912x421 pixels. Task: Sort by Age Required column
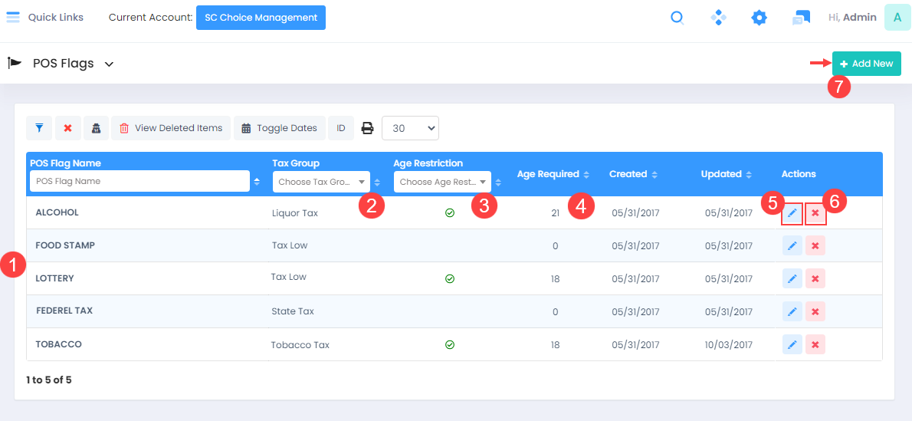(553, 174)
